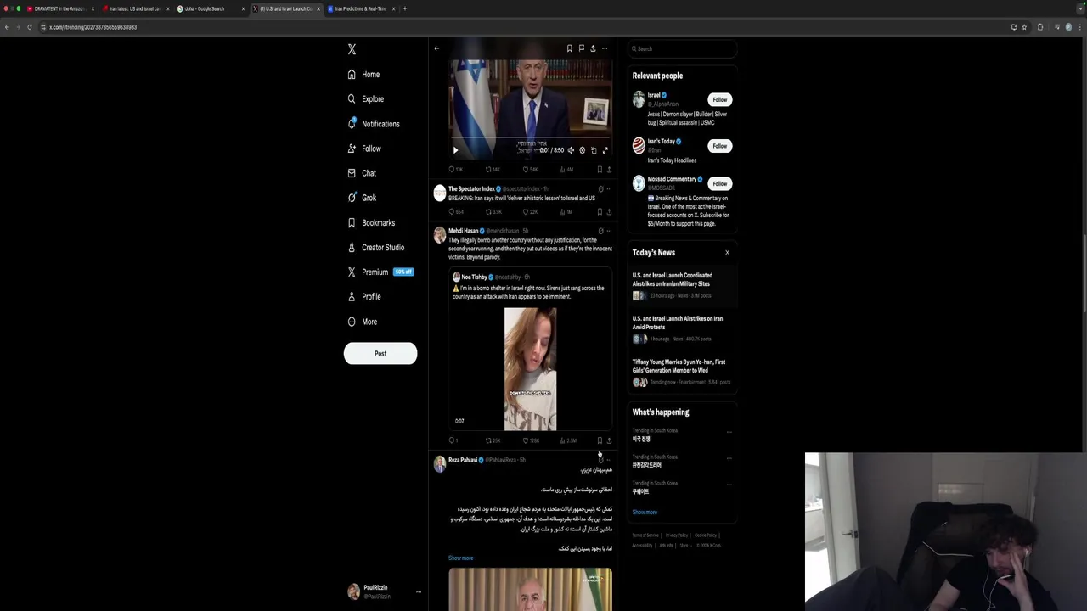
Task: Click bookmark icon in the trend header
Action: coord(569,48)
